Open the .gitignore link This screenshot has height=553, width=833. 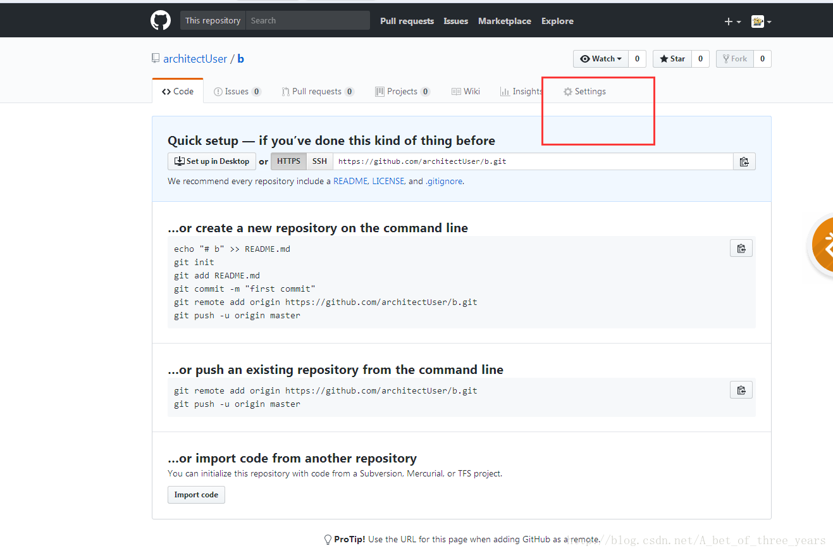tap(444, 181)
